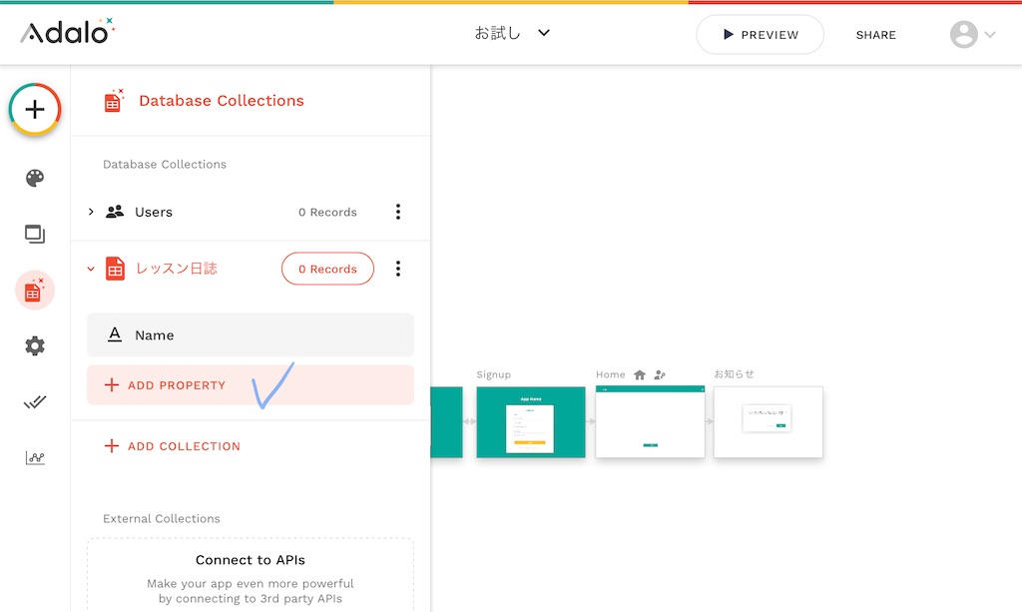This screenshot has width=1022, height=612.
Task: Open the Screens icon in sidebar
Action: [x=35, y=234]
